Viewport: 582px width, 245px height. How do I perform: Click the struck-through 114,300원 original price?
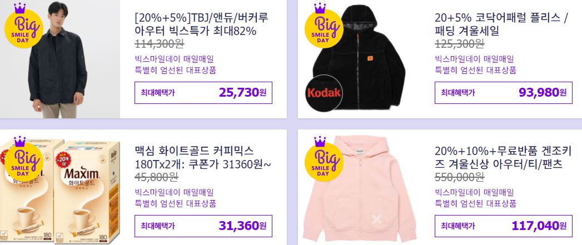(160, 44)
